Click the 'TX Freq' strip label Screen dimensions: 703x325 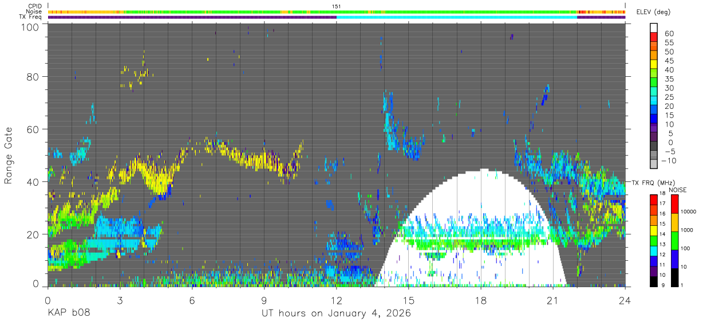(x=31, y=17)
